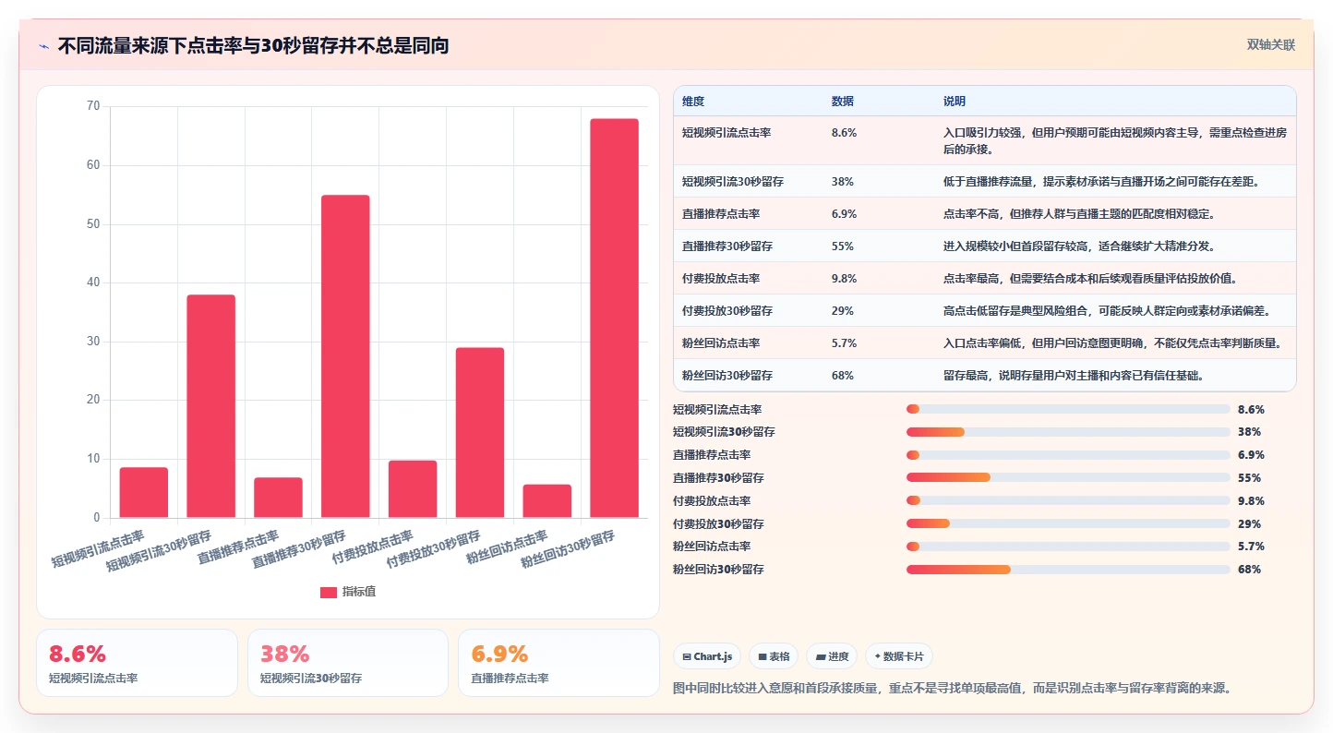
Task: Click the 70 tick on the chart's y-axis
Action: [x=93, y=106]
